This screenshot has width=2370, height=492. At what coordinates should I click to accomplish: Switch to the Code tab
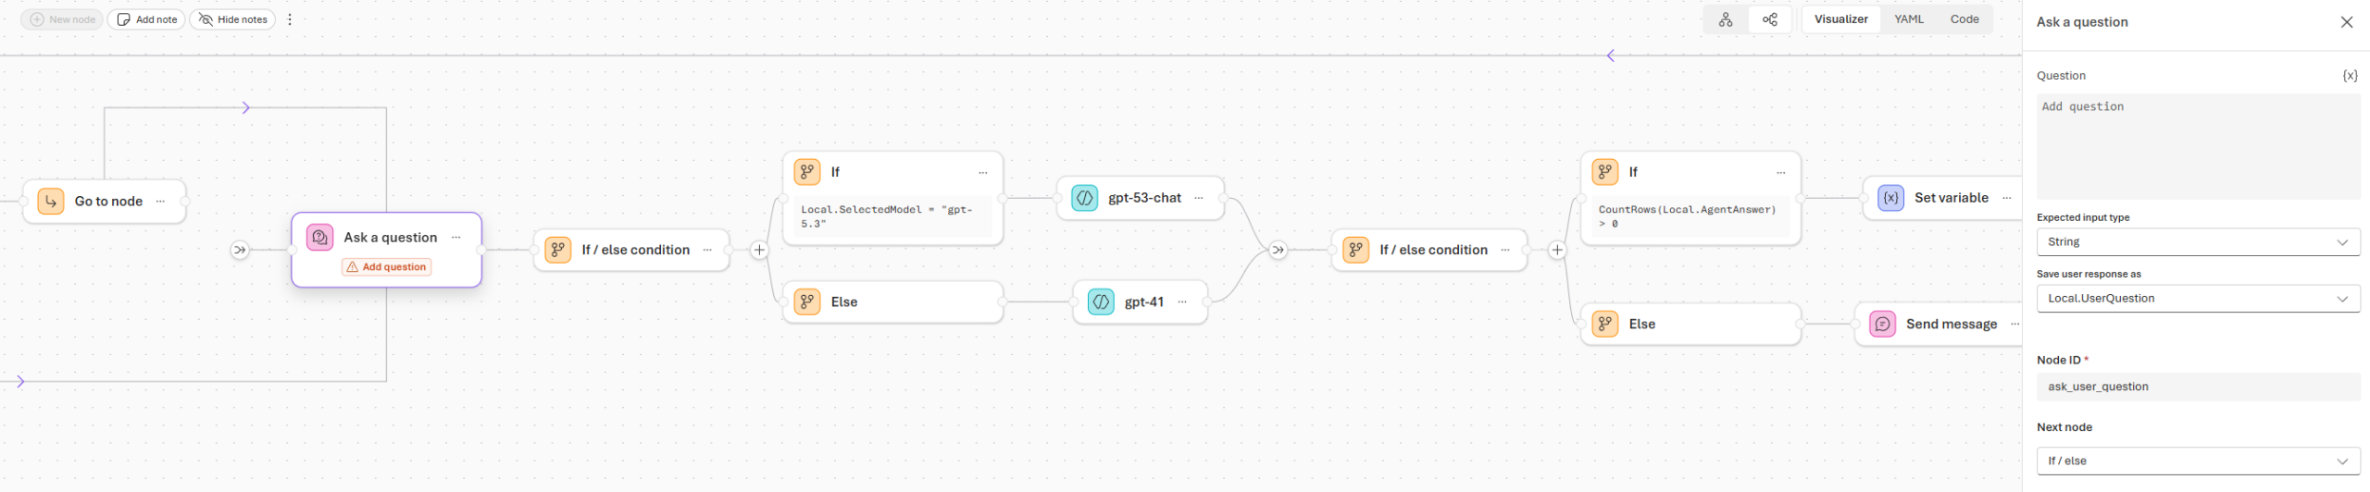point(1964,19)
